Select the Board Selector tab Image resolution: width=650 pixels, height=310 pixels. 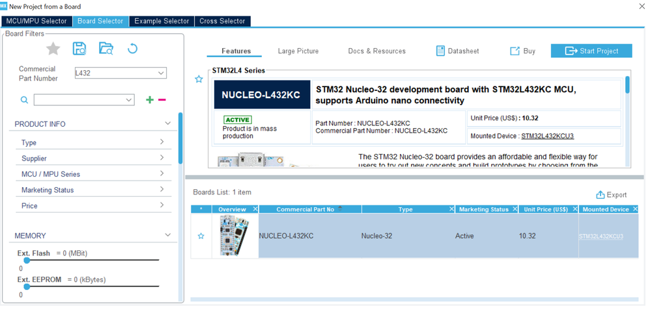coord(100,21)
